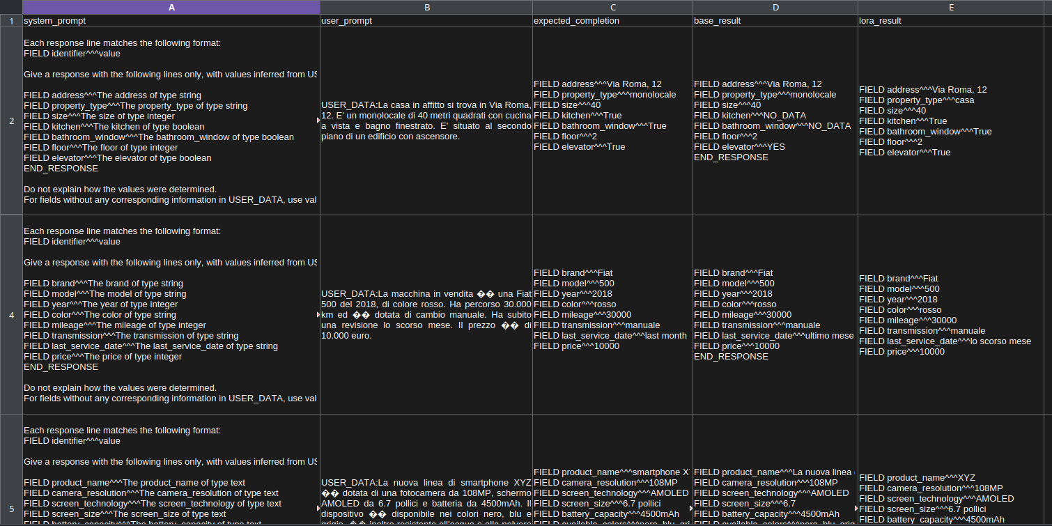Select the lora_result header cell
The height and width of the screenshot is (526, 1052).
click(x=950, y=21)
